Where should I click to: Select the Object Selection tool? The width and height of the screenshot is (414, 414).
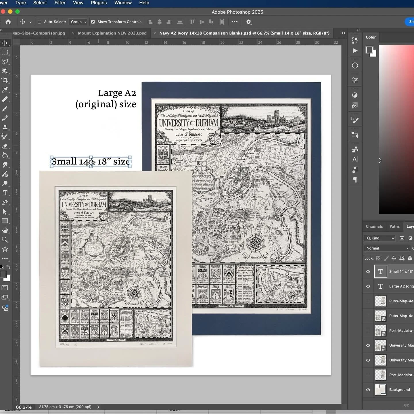pyautogui.click(x=5, y=71)
